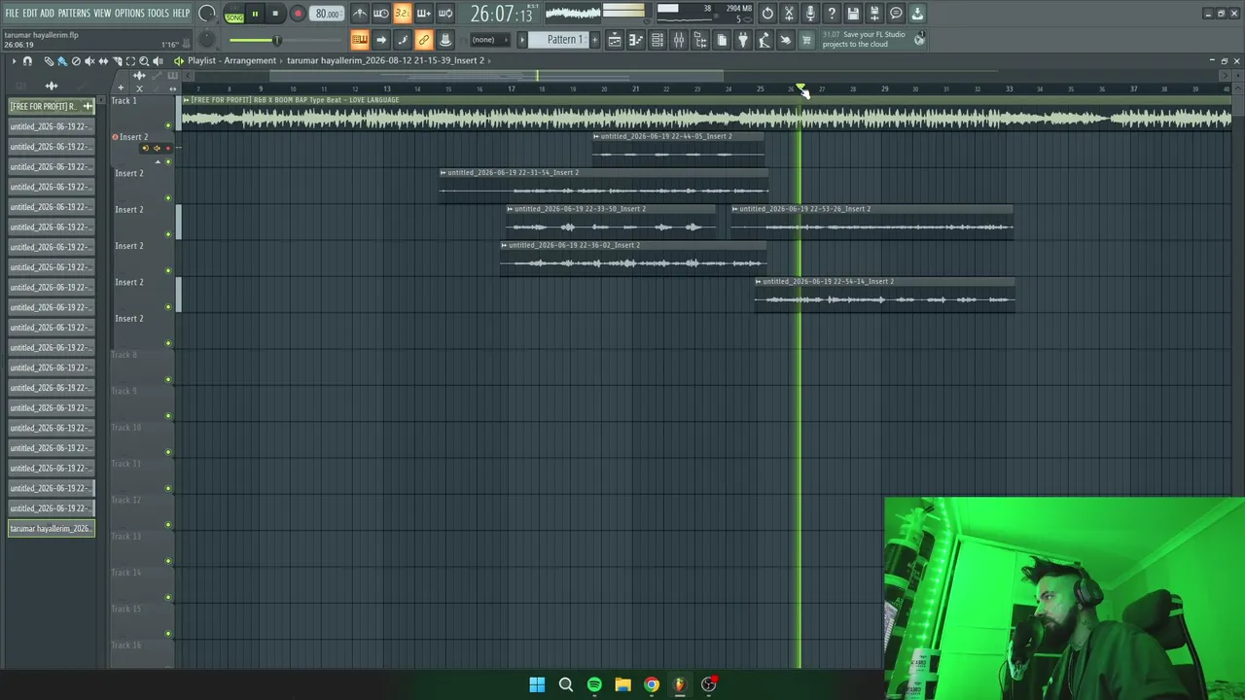Open File Explorer from the taskbar
Image resolution: width=1245 pixels, height=700 pixels.
[622, 684]
